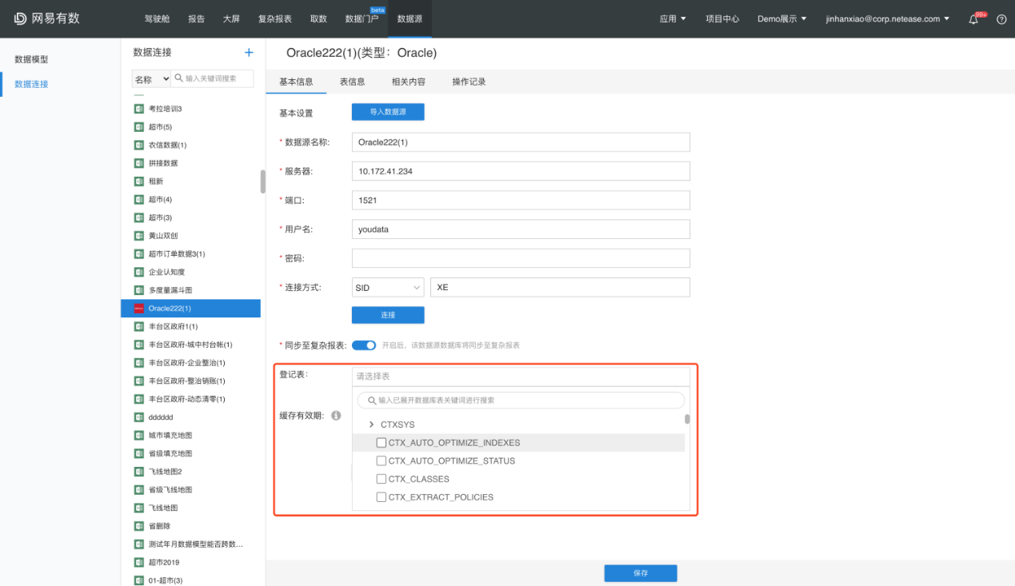Click the Excel icon beside 省级填充地图
This screenshot has width=1015, height=586.
coord(138,453)
